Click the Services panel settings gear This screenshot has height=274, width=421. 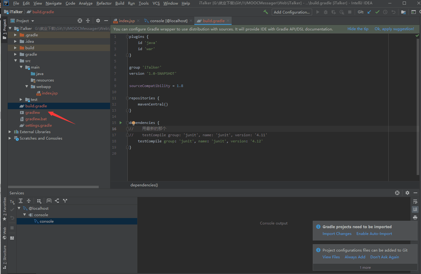(407, 193)
